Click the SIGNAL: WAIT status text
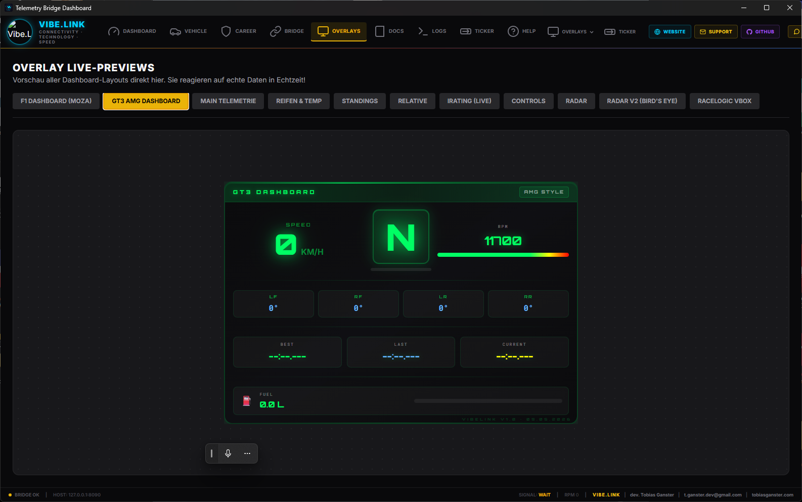 pyautogui.click(x=534, y=495)
